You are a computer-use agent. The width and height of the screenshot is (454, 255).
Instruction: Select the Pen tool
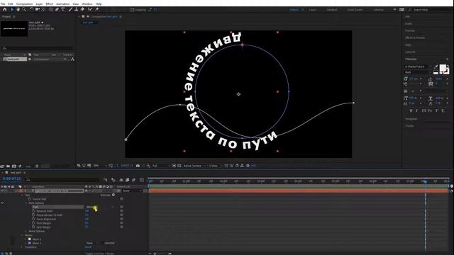pos(57,9)
